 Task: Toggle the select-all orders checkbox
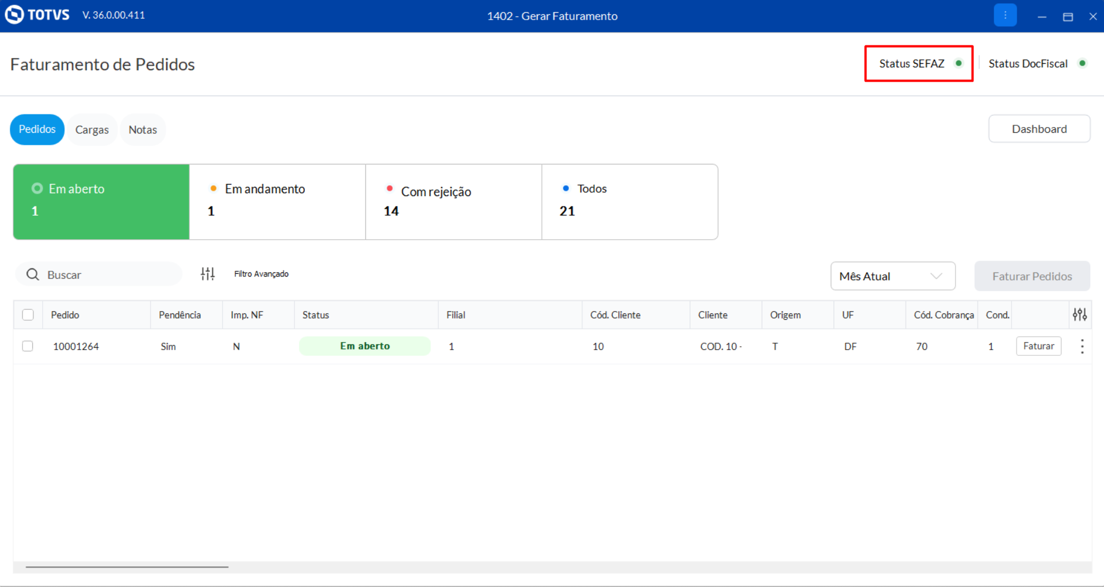(28, 315)
